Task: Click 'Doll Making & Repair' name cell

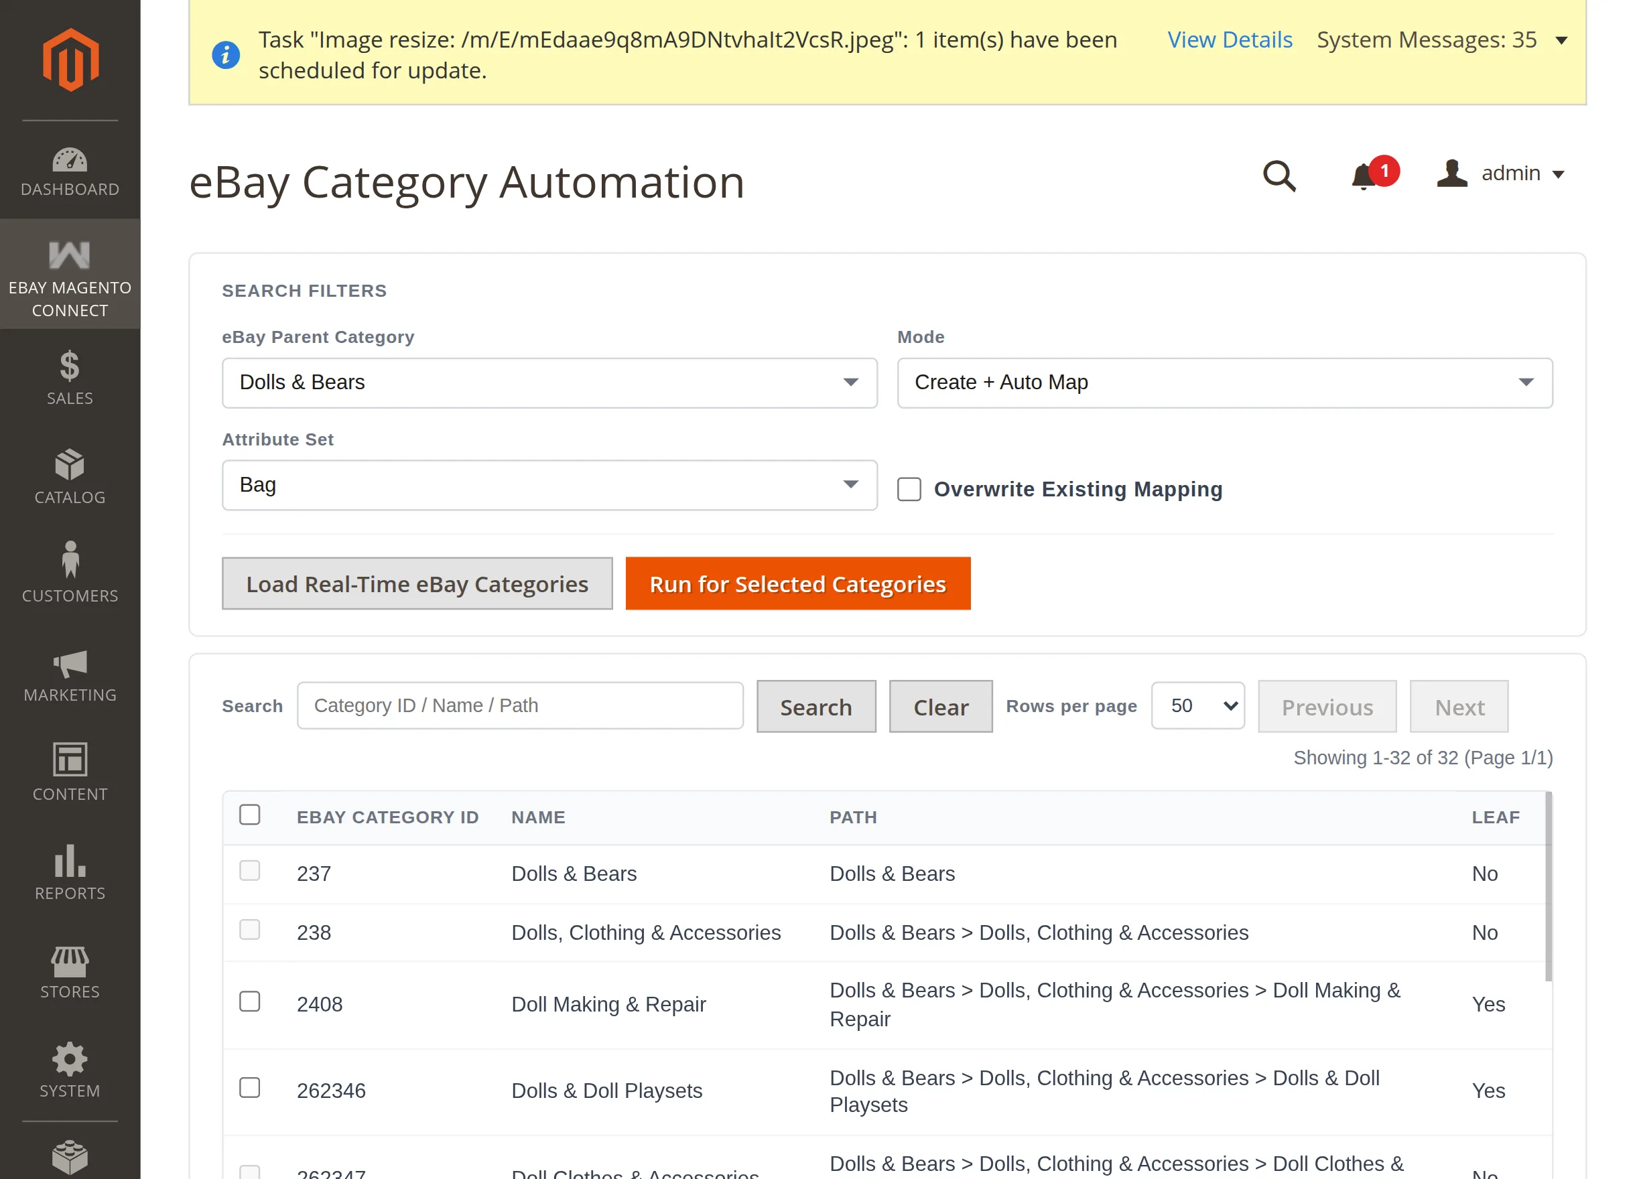Action: pyautogui.click(x=608, y=1005)
